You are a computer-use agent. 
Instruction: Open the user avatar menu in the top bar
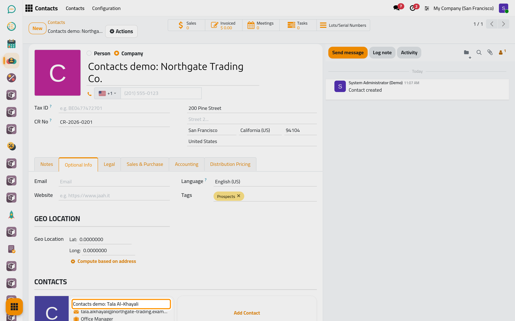[503, 8]
